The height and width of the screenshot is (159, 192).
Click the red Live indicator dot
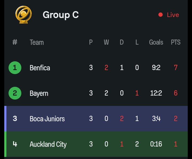pos(161,15)
